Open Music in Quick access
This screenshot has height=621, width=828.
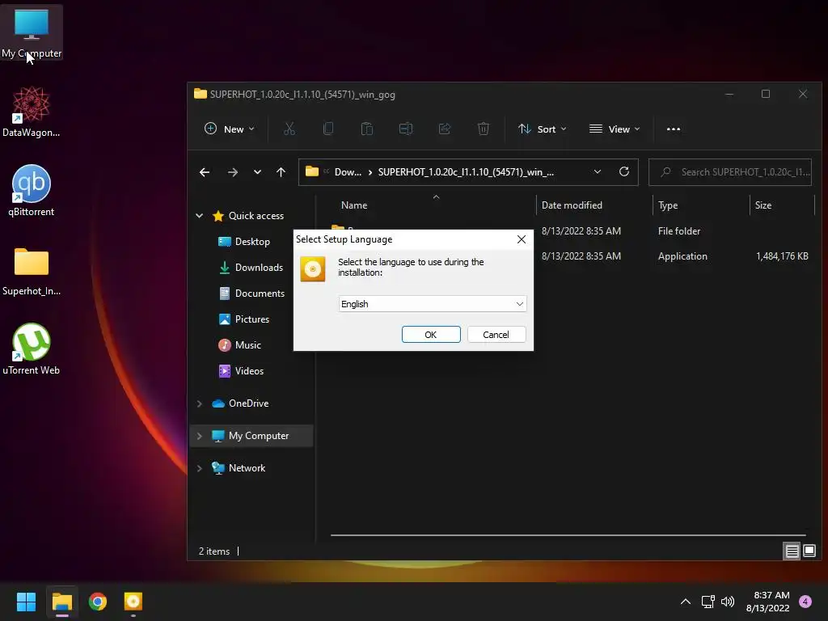click(x=247, y=344)
